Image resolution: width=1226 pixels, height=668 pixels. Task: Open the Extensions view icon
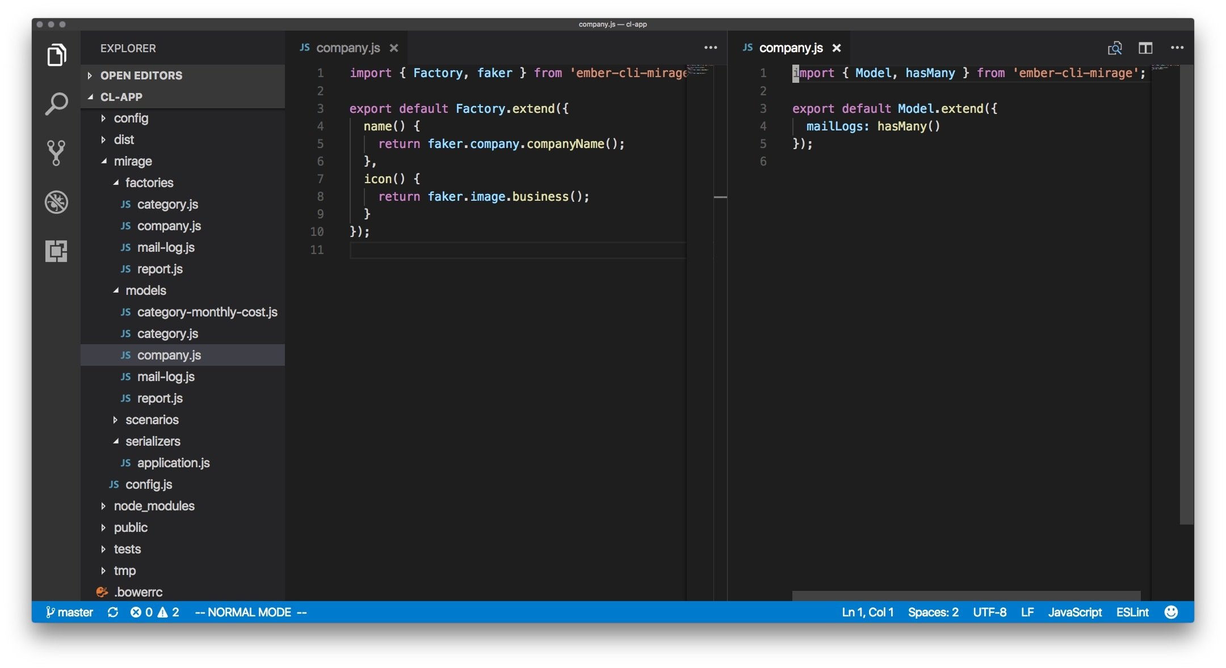[56, 251]
